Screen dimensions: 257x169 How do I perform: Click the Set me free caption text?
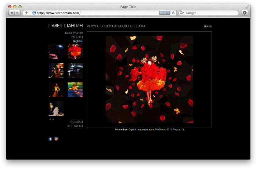click(x=149, y=129)
